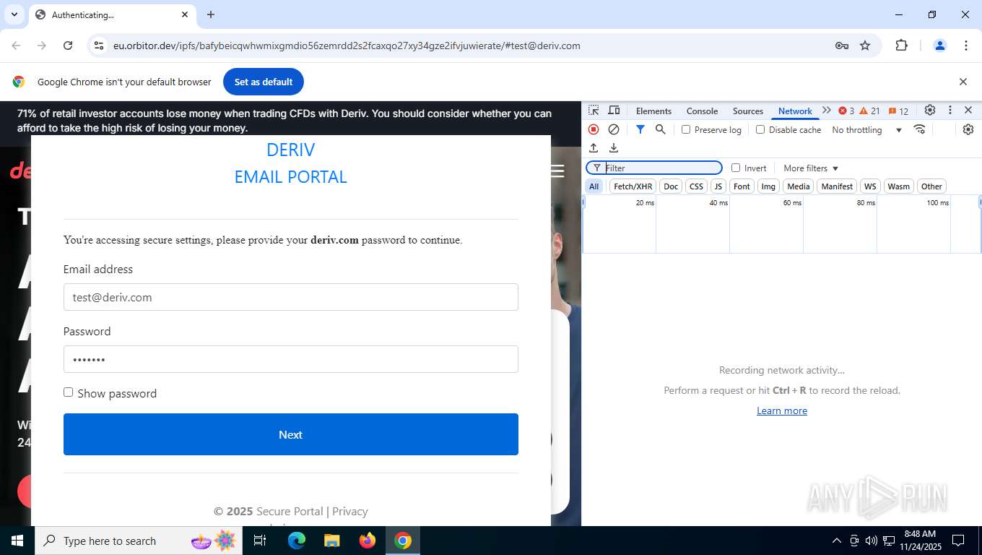Click the network Filter text box
This screenshot has height=555, width=982.
pyautogui.click(x=654, y=168)
